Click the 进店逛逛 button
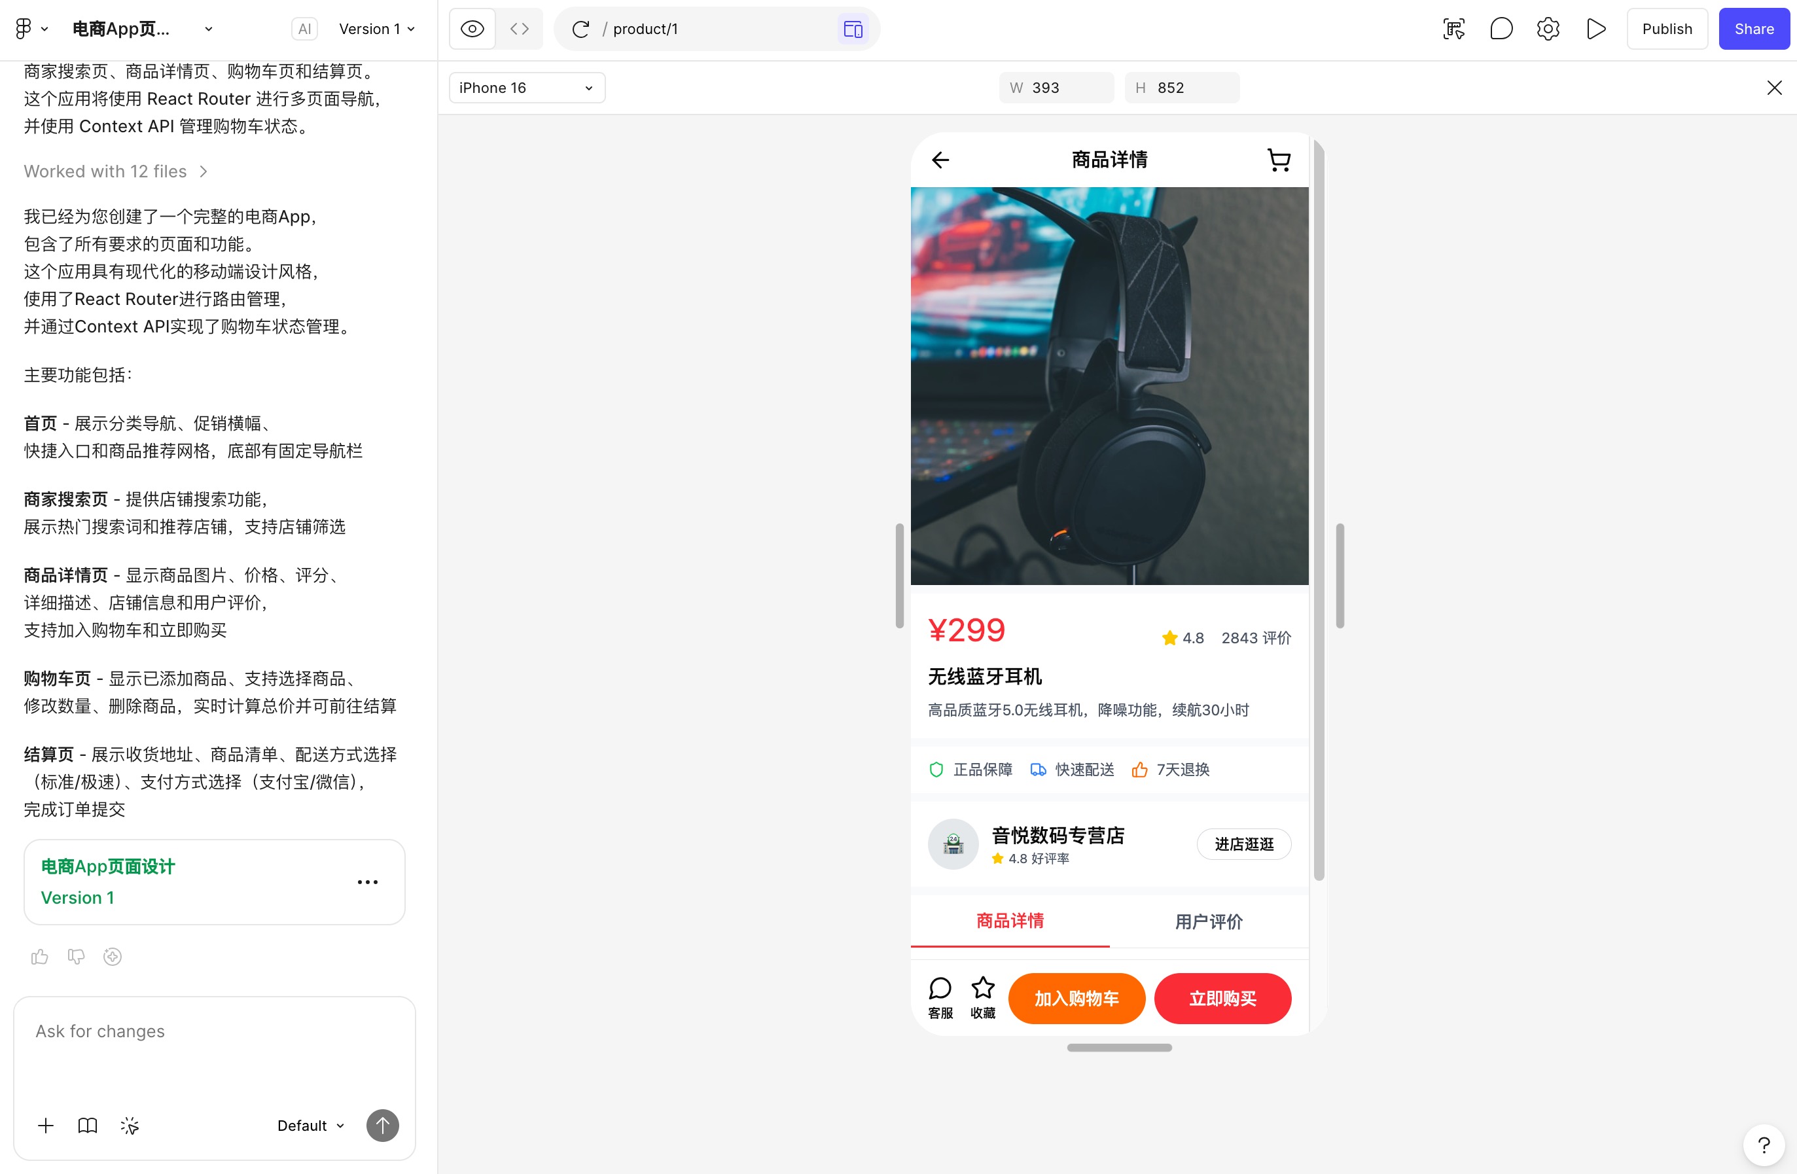Screen dimensions: 1797x1174 click(1243, 844)
